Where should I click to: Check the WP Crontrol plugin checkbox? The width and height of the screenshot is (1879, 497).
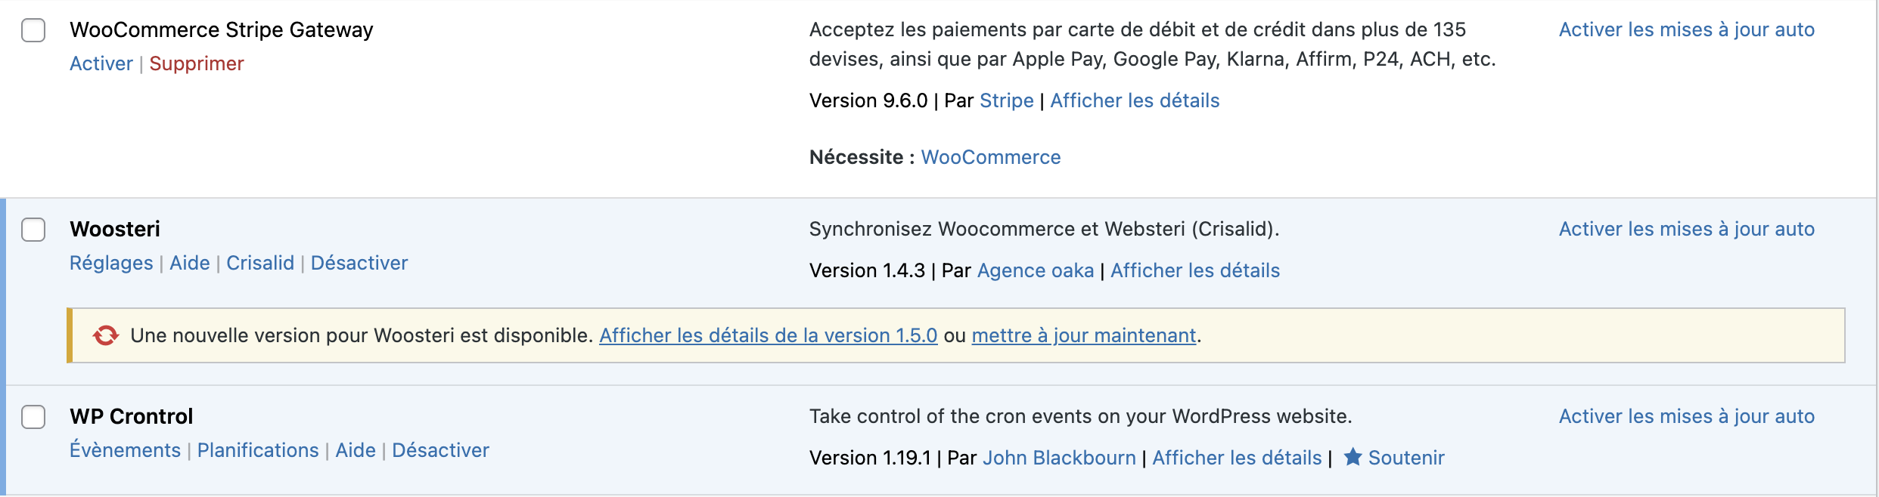pos(33,417)
